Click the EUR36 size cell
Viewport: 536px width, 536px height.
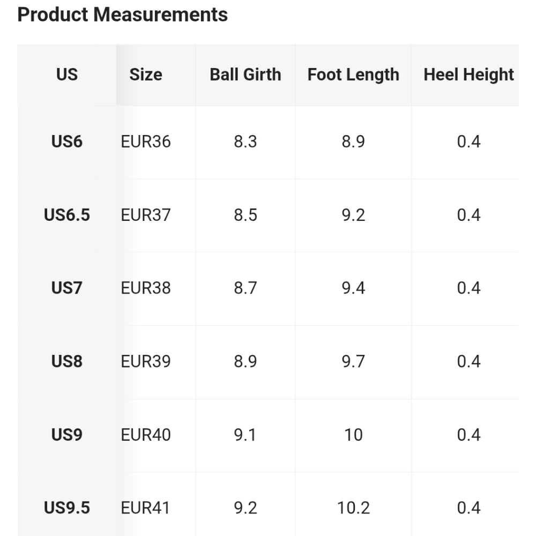point(146,142)
